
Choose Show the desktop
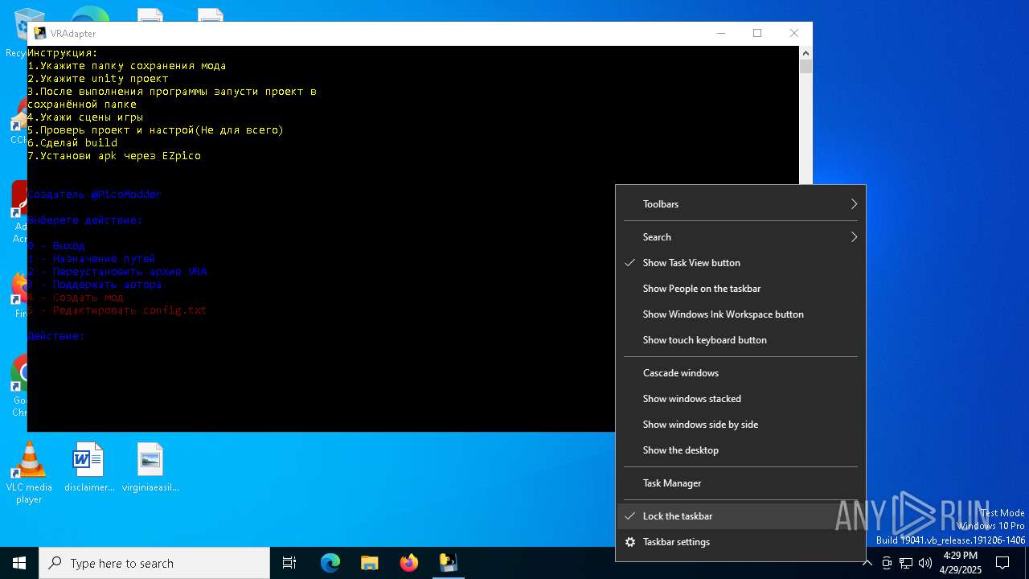[x=740, y=450]
